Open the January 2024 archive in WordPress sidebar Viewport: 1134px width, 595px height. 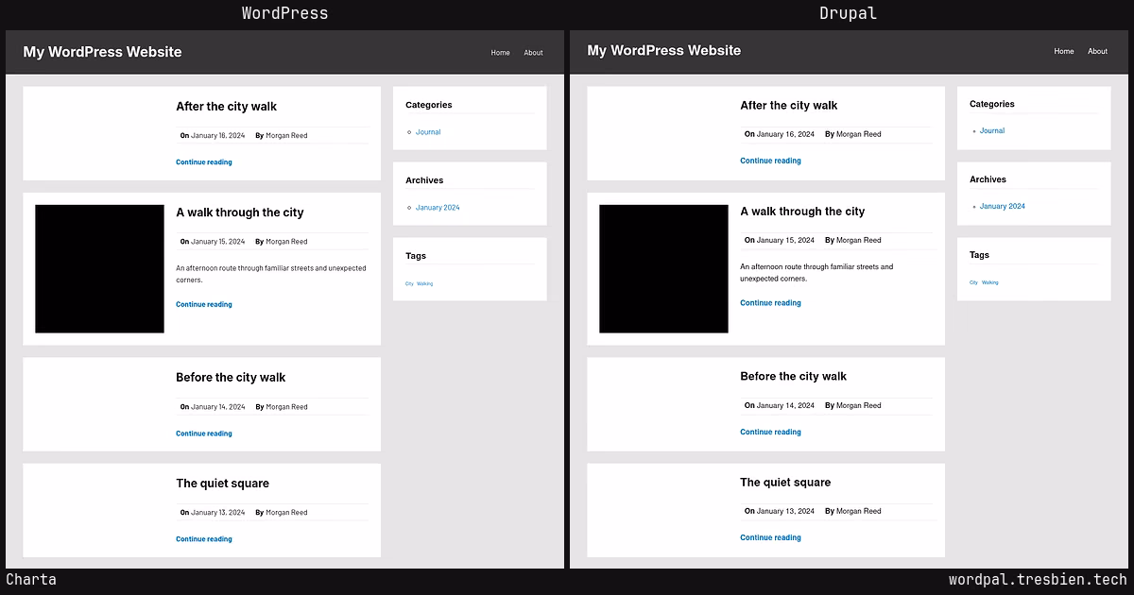[438, 208]
